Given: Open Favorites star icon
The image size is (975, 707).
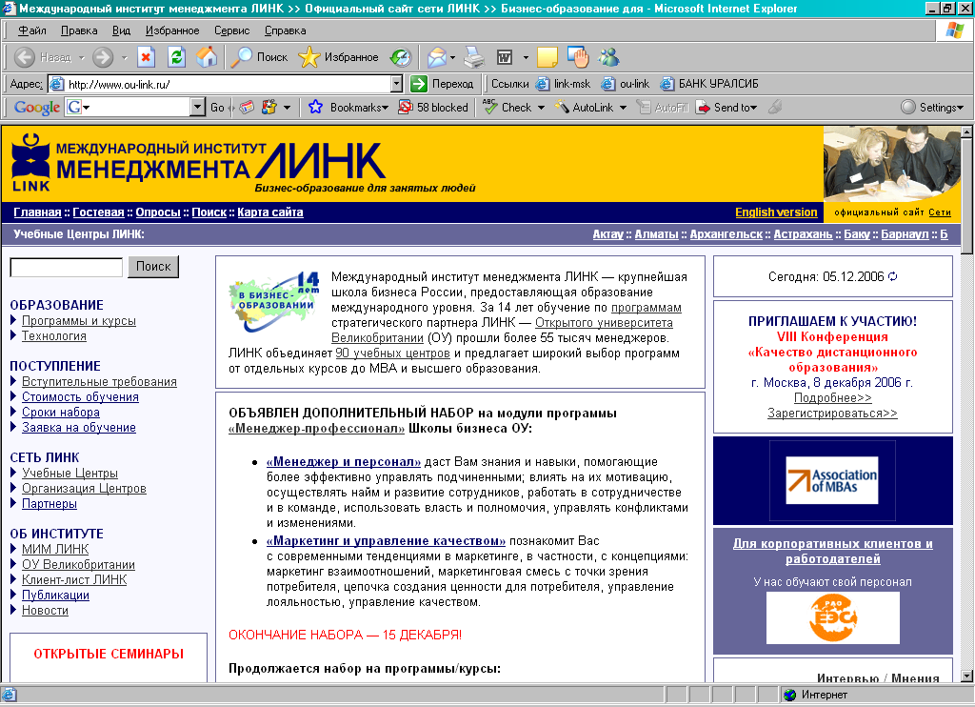Looking at the screenshot, I should [x=309, y=57].
